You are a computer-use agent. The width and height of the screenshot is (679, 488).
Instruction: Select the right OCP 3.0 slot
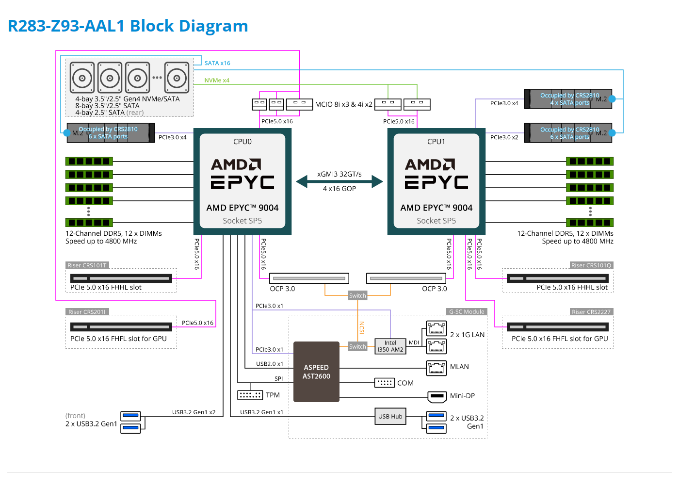coord(406,278)
